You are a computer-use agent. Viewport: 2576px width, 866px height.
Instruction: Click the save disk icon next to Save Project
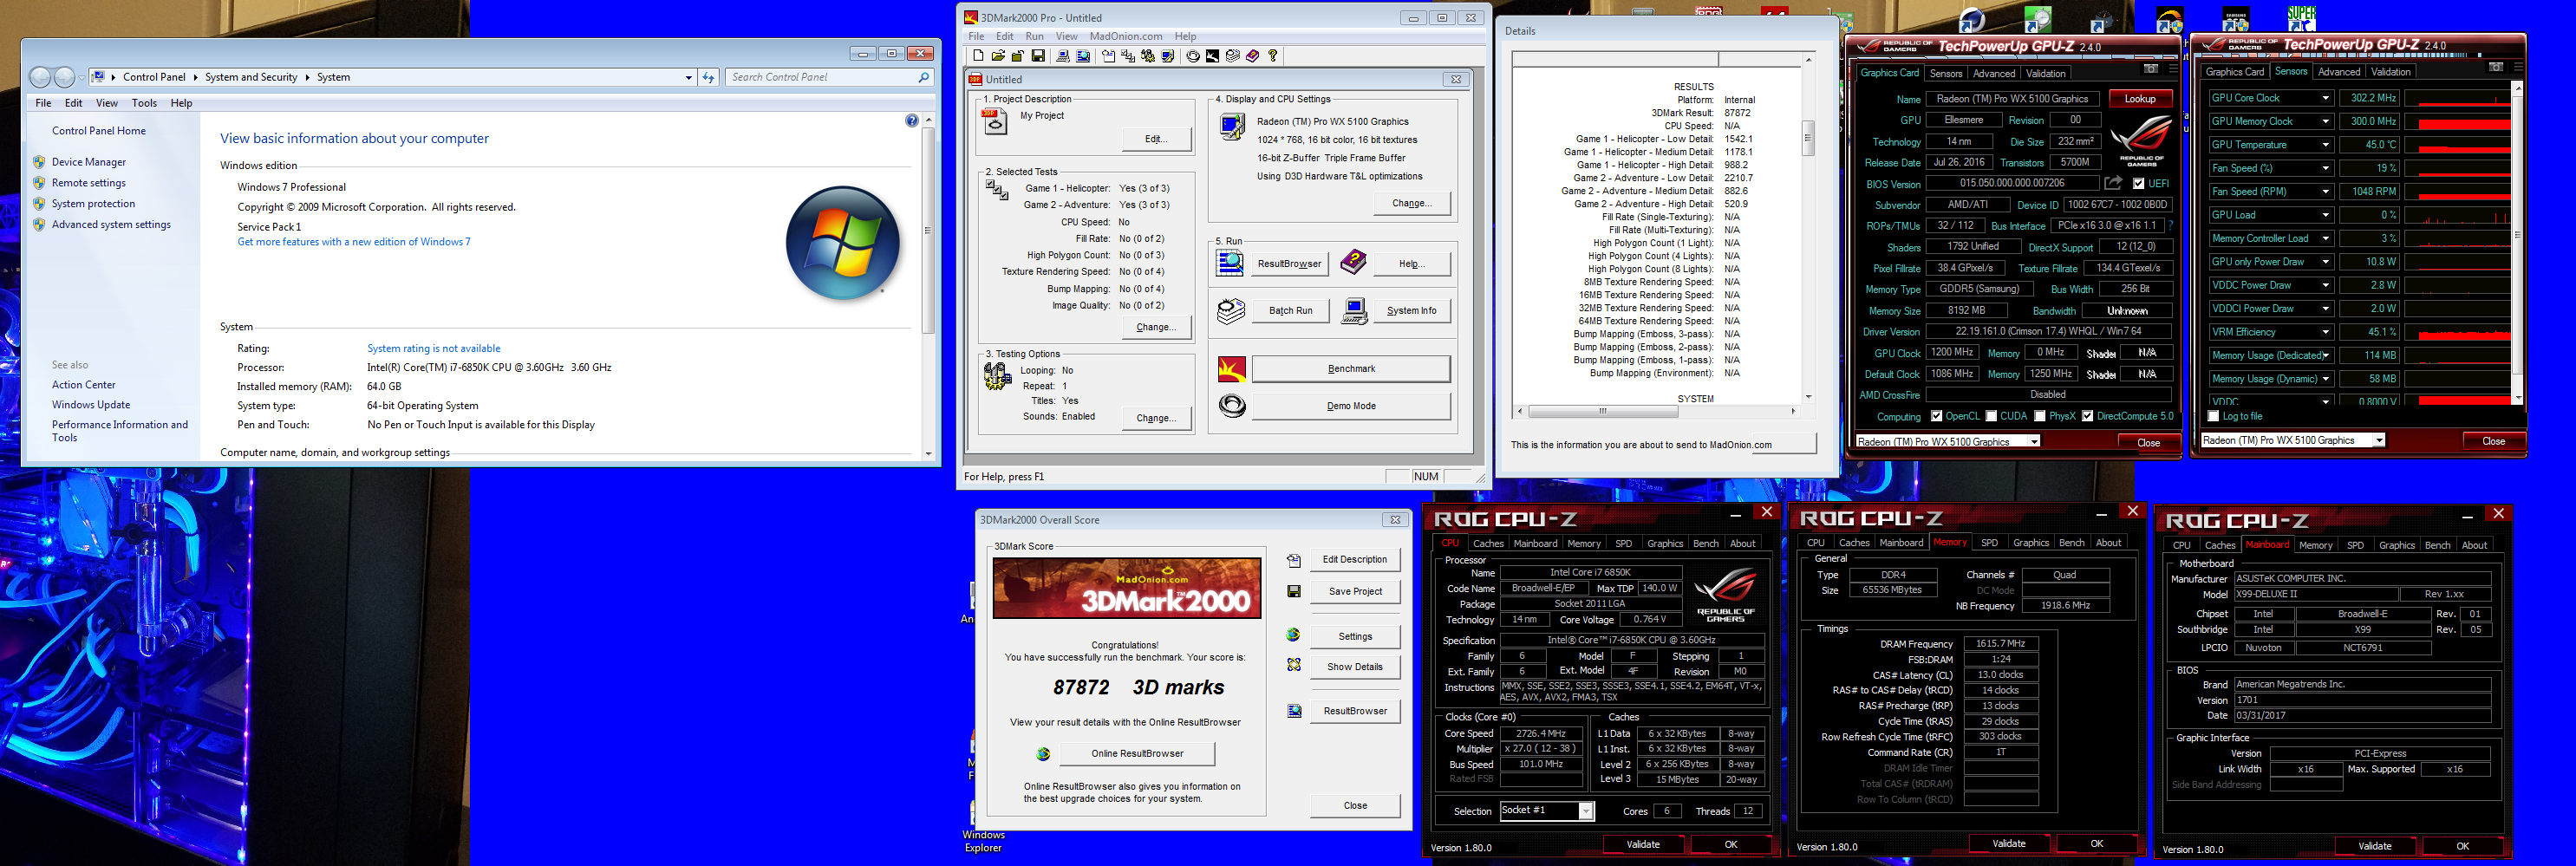click(1294, 592)
